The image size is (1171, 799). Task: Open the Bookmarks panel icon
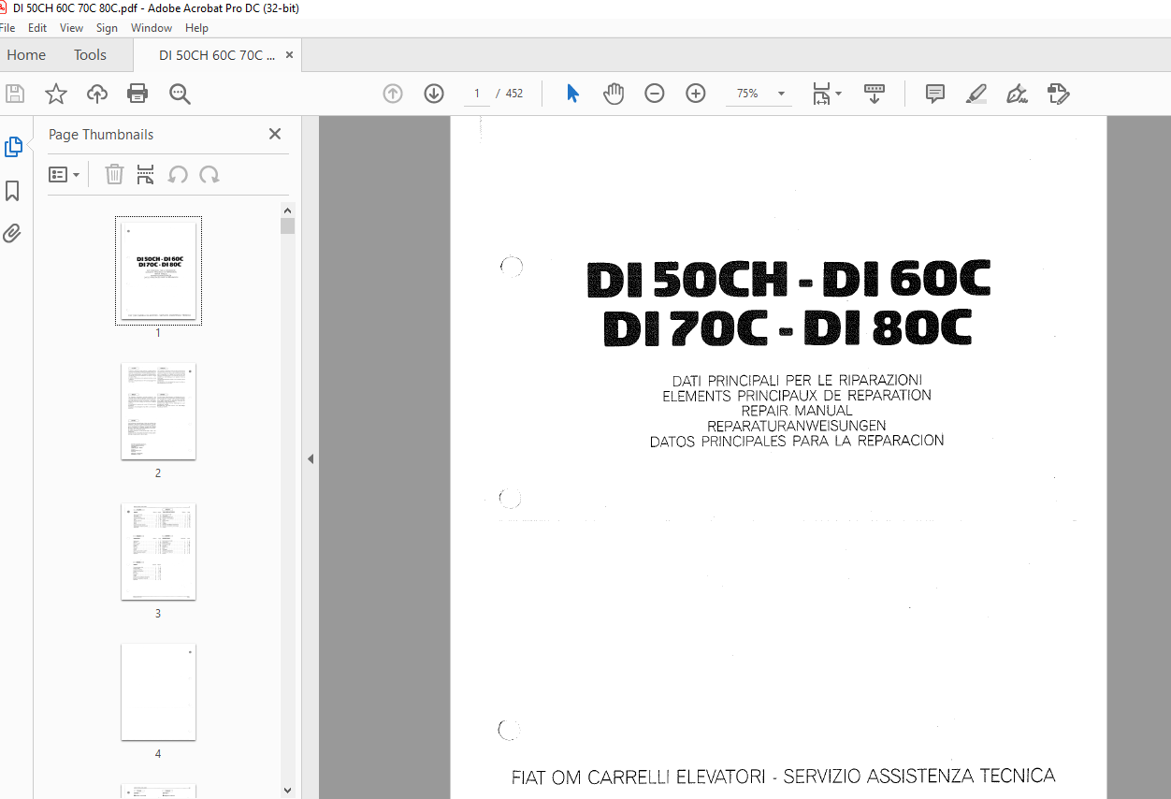point(12,191)
